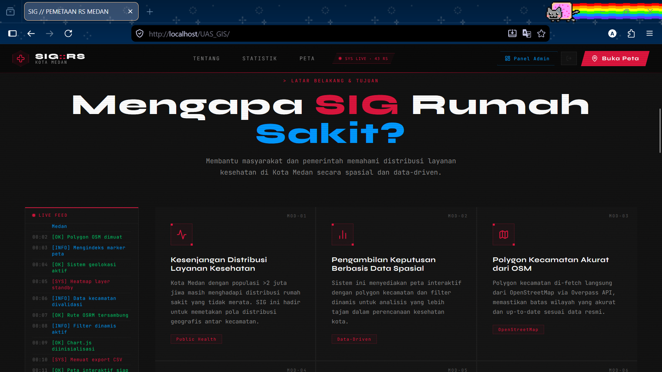
Task: Click the [OK] Chart.js diinisialisasi log entry
Action: 81,346
